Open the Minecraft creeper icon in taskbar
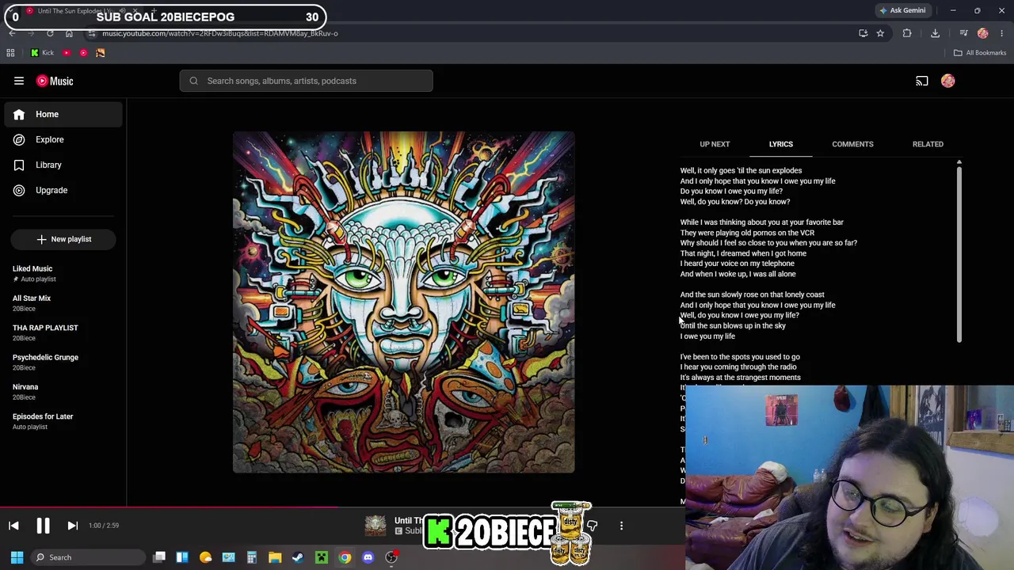Image resolution: width=1014 pixels, height=570 pixels. 322,557
